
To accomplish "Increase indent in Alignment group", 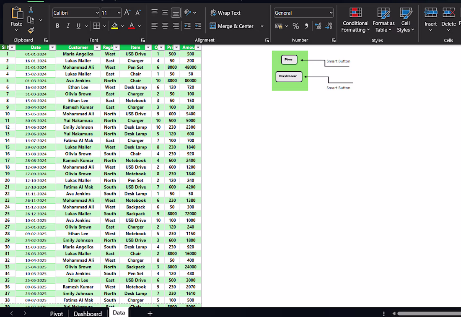I will point(198,26).
